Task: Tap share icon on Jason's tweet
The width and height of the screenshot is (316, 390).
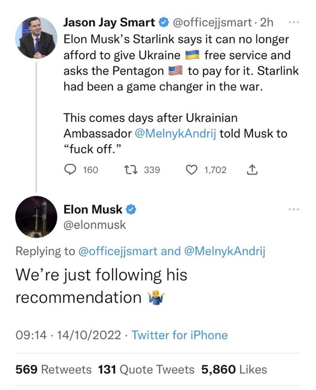Action: 251,170
